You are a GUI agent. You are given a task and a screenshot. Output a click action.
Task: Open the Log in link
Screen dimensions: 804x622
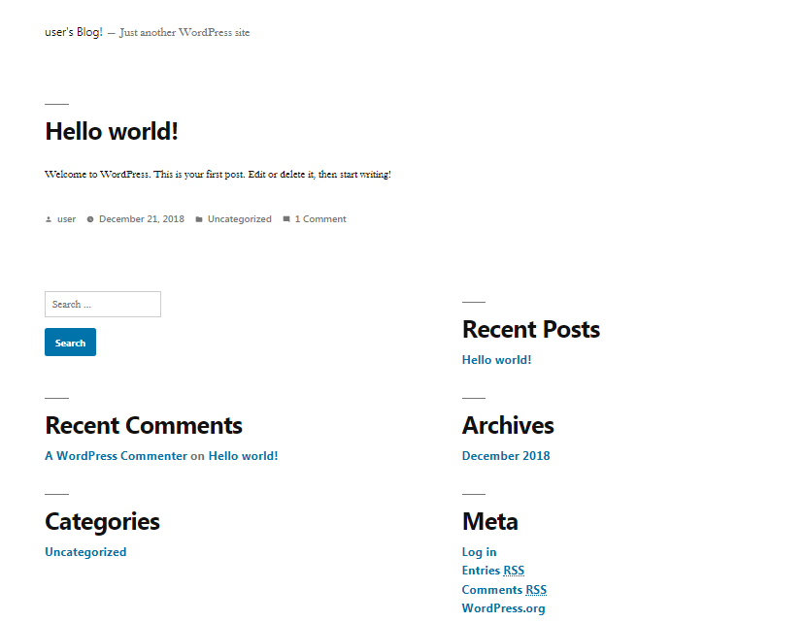pyautogui.click(x=479, y=552)
